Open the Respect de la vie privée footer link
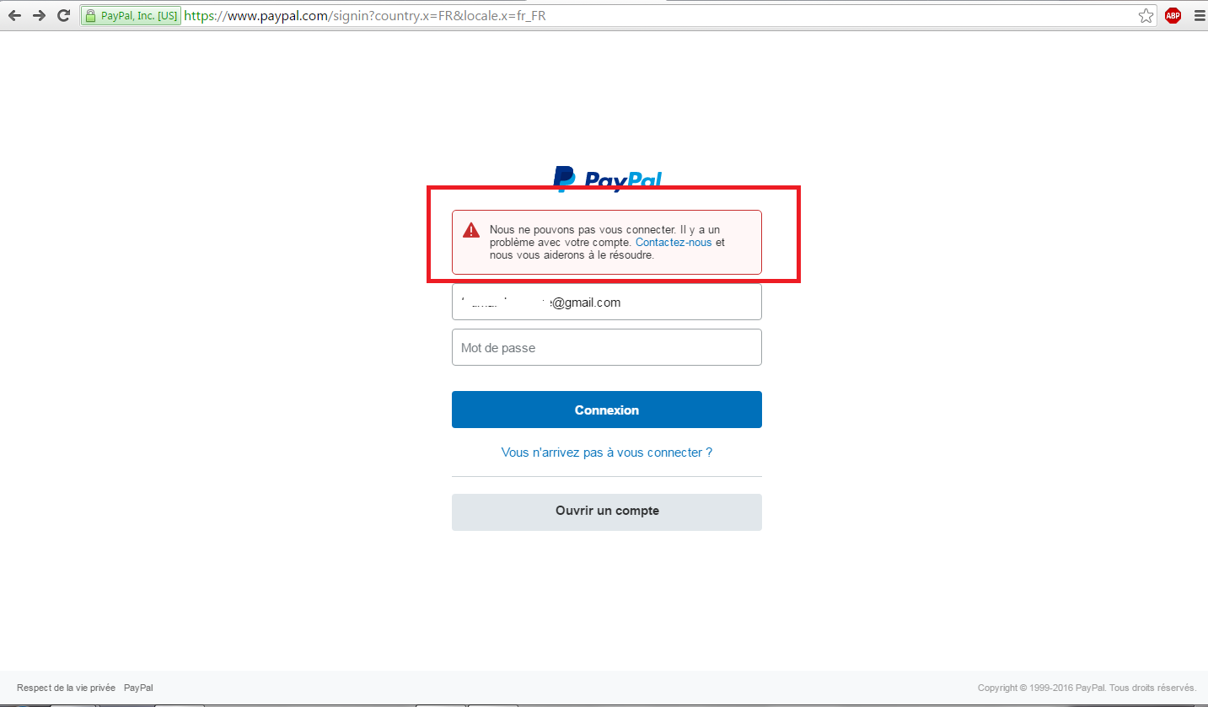Screen dimensions: 1208x707 click(x=66, y=688)
